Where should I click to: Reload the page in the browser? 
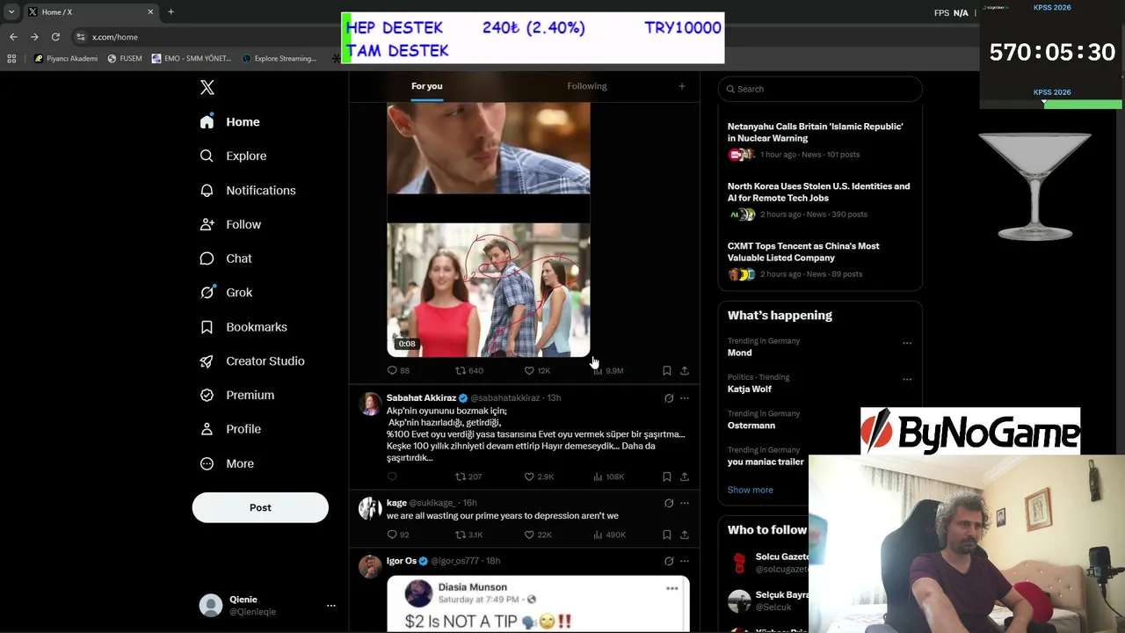tap(55, 37)
